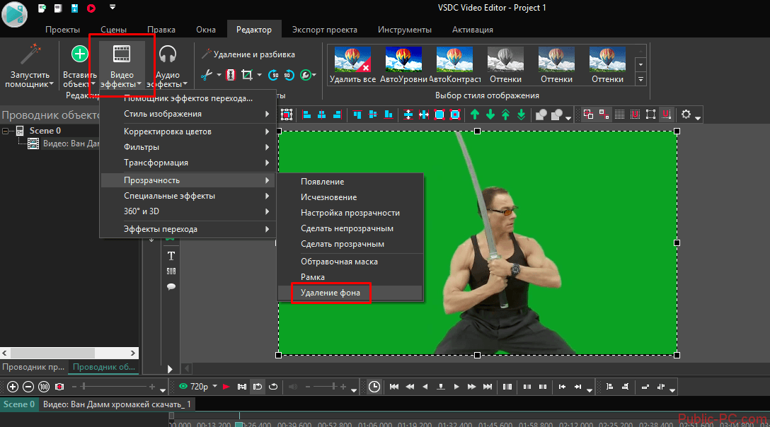Apply the АвтоКонтраст style thumbnail

pyautogui.click(x=455, y=65)
